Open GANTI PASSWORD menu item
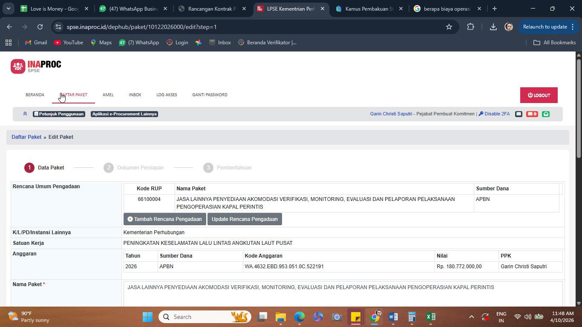 (210, 95)
